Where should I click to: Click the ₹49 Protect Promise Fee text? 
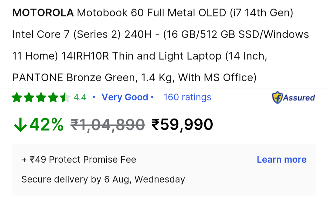point(78,159)
